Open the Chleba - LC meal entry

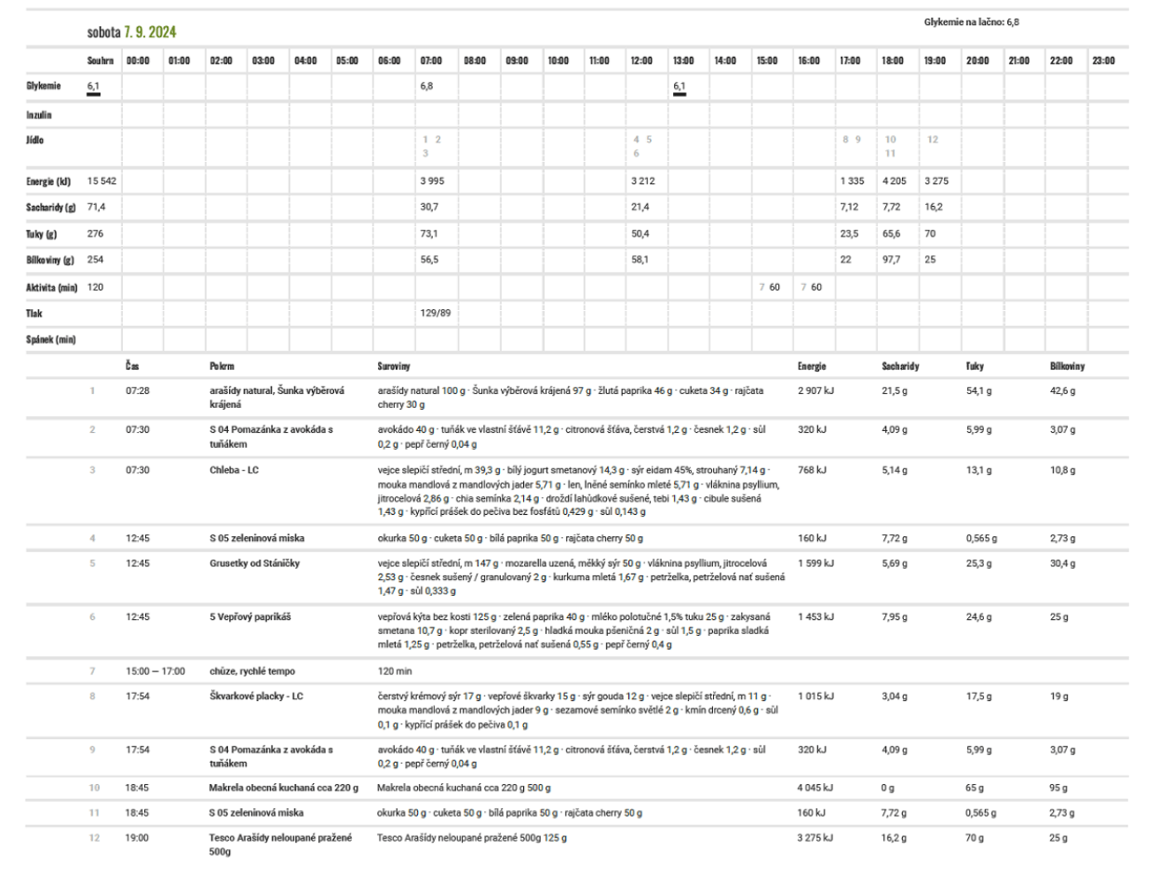(234, 470)
